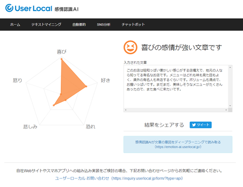Click the 恐れ label on the radar chart
Image resolution: width=243 pixels, height=187 pixels.
91,127
